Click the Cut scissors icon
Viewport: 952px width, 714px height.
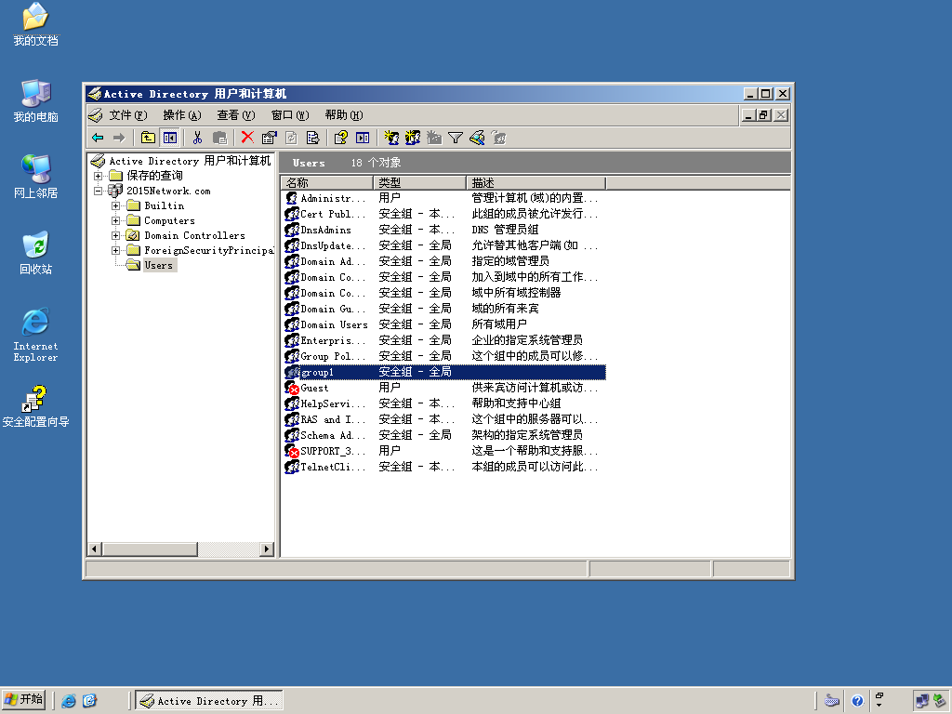[197, 138]
